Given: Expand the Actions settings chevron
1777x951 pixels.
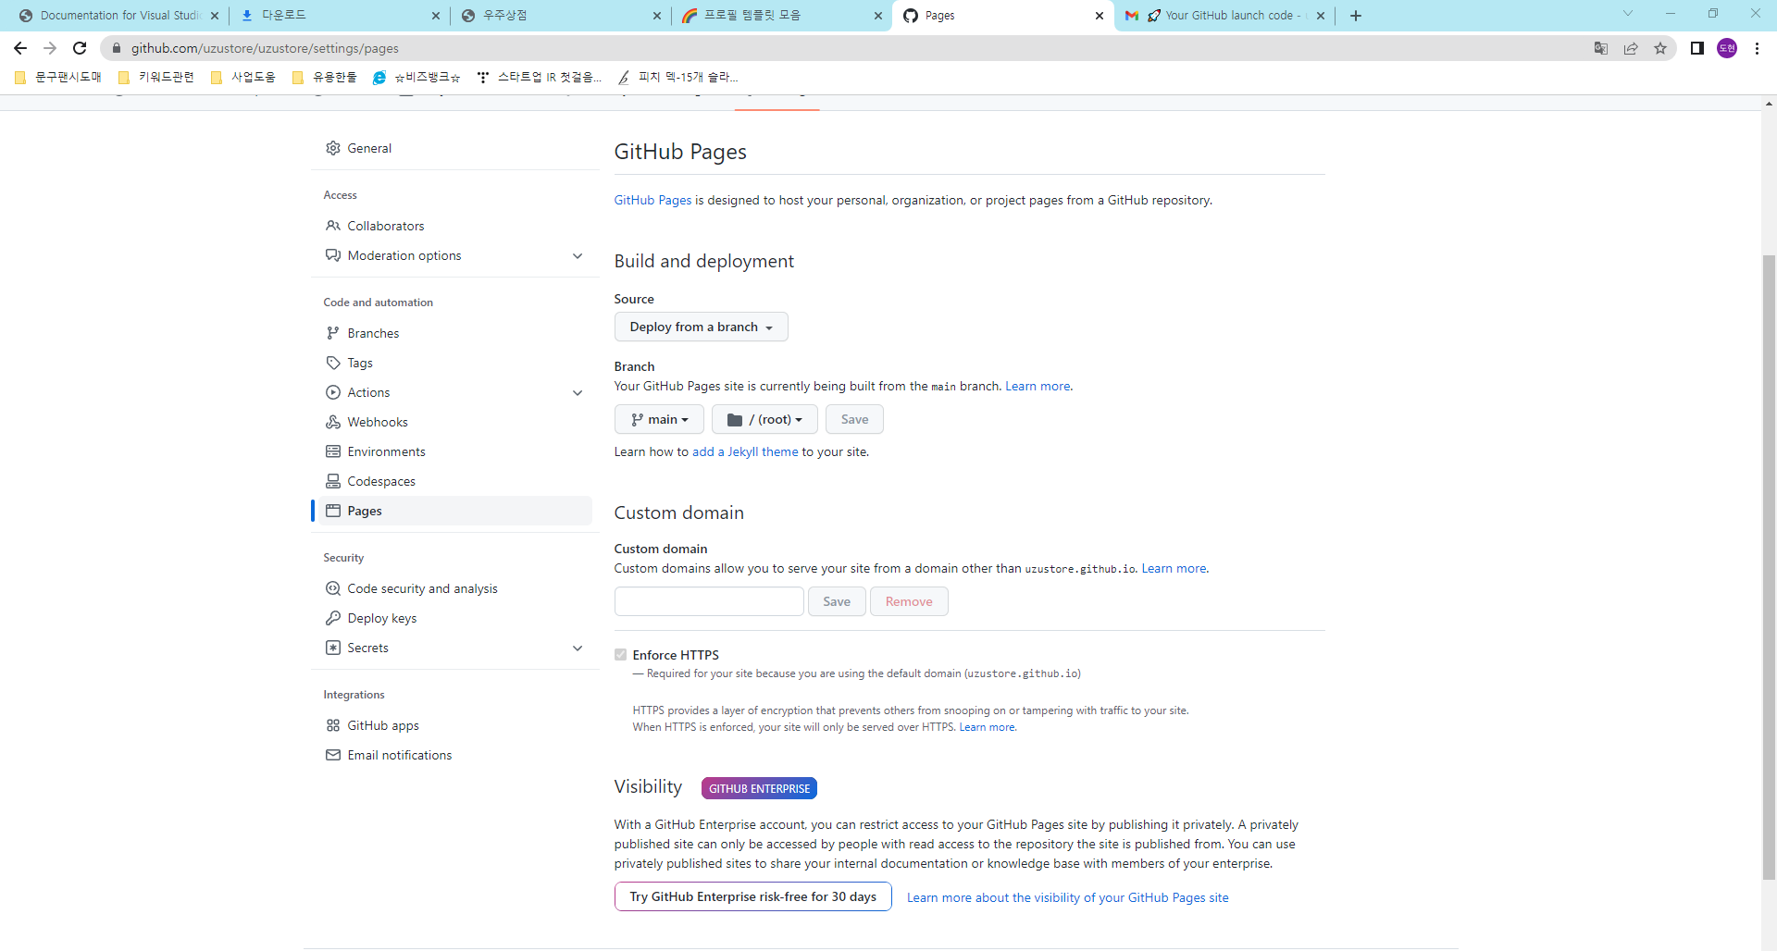Looking at the screenshot, I should pos(578,392).
